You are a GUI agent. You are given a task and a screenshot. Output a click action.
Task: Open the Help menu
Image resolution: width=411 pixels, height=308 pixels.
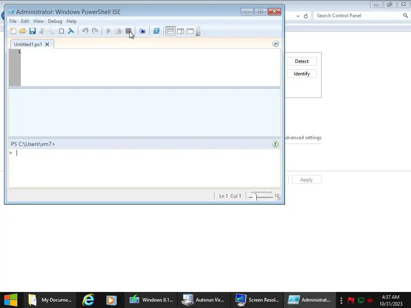[x=71, y=21]
